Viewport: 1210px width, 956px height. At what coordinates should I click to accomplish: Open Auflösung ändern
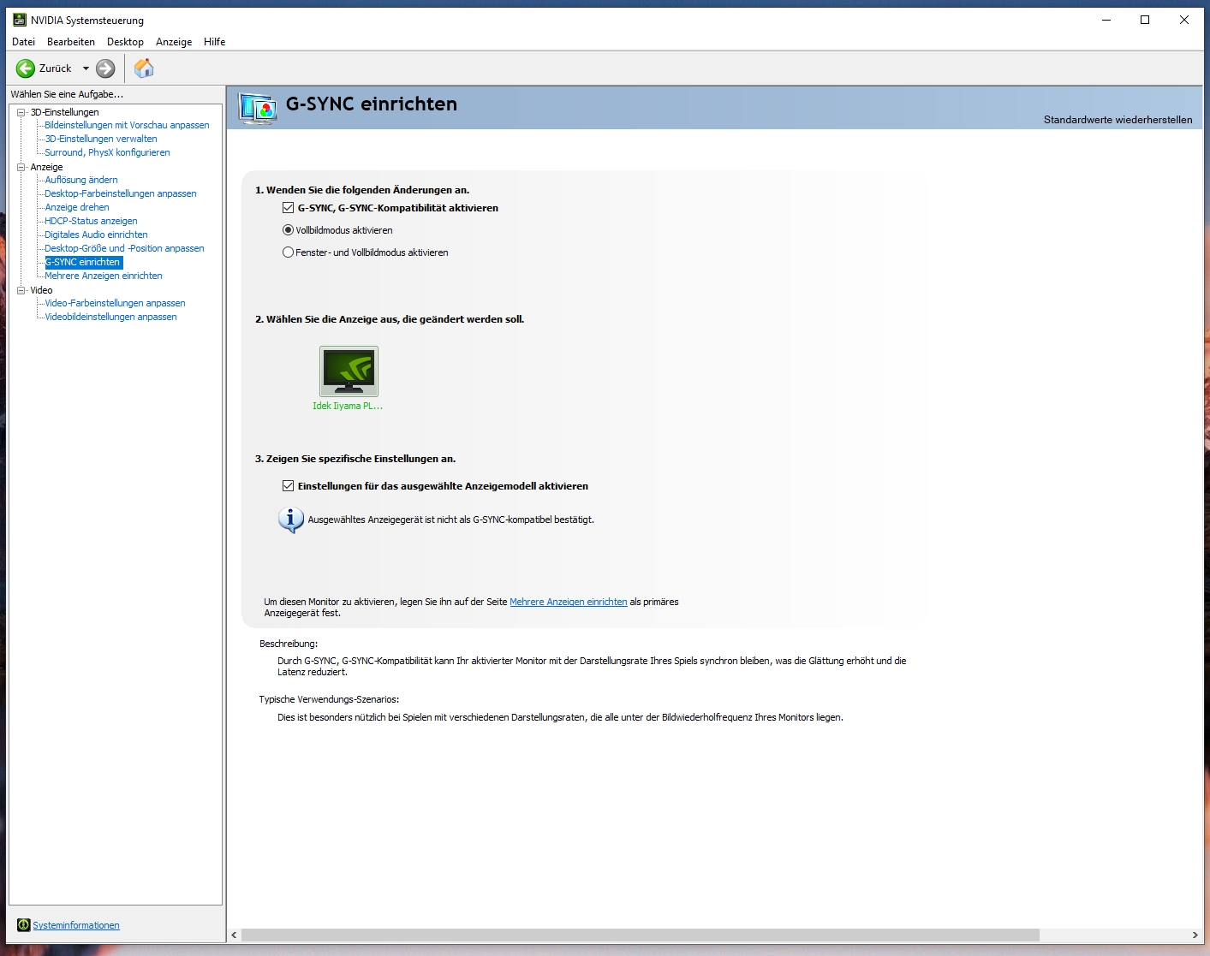81,180
